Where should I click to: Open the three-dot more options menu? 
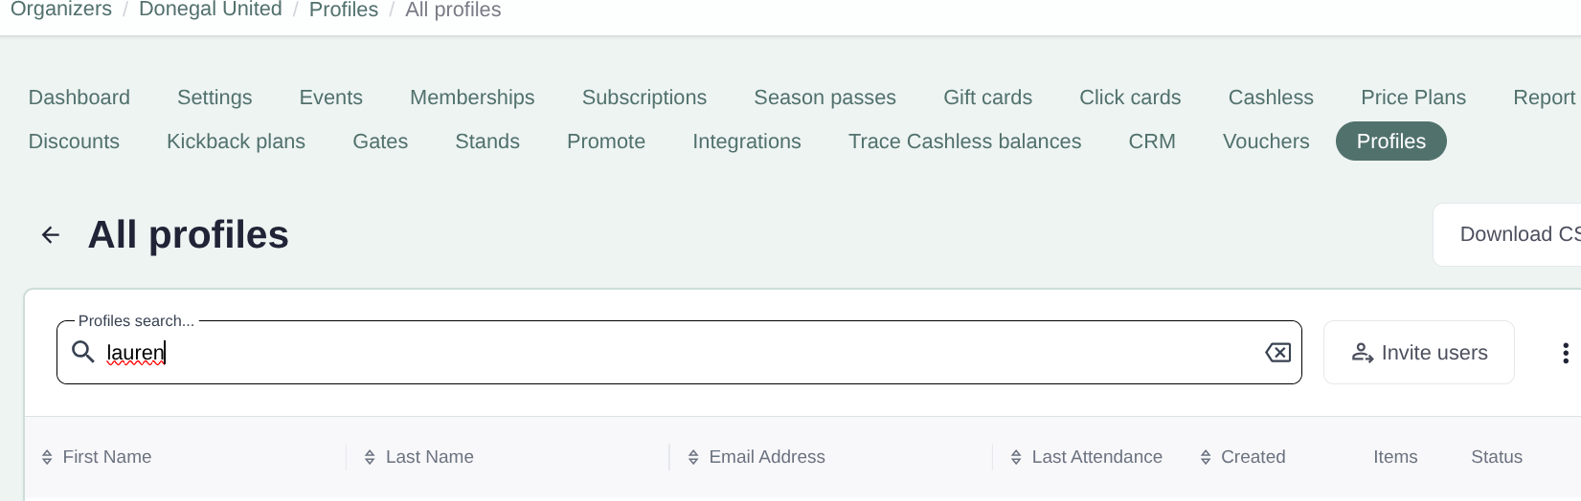pyautogui.click(x=1565, y=353)
